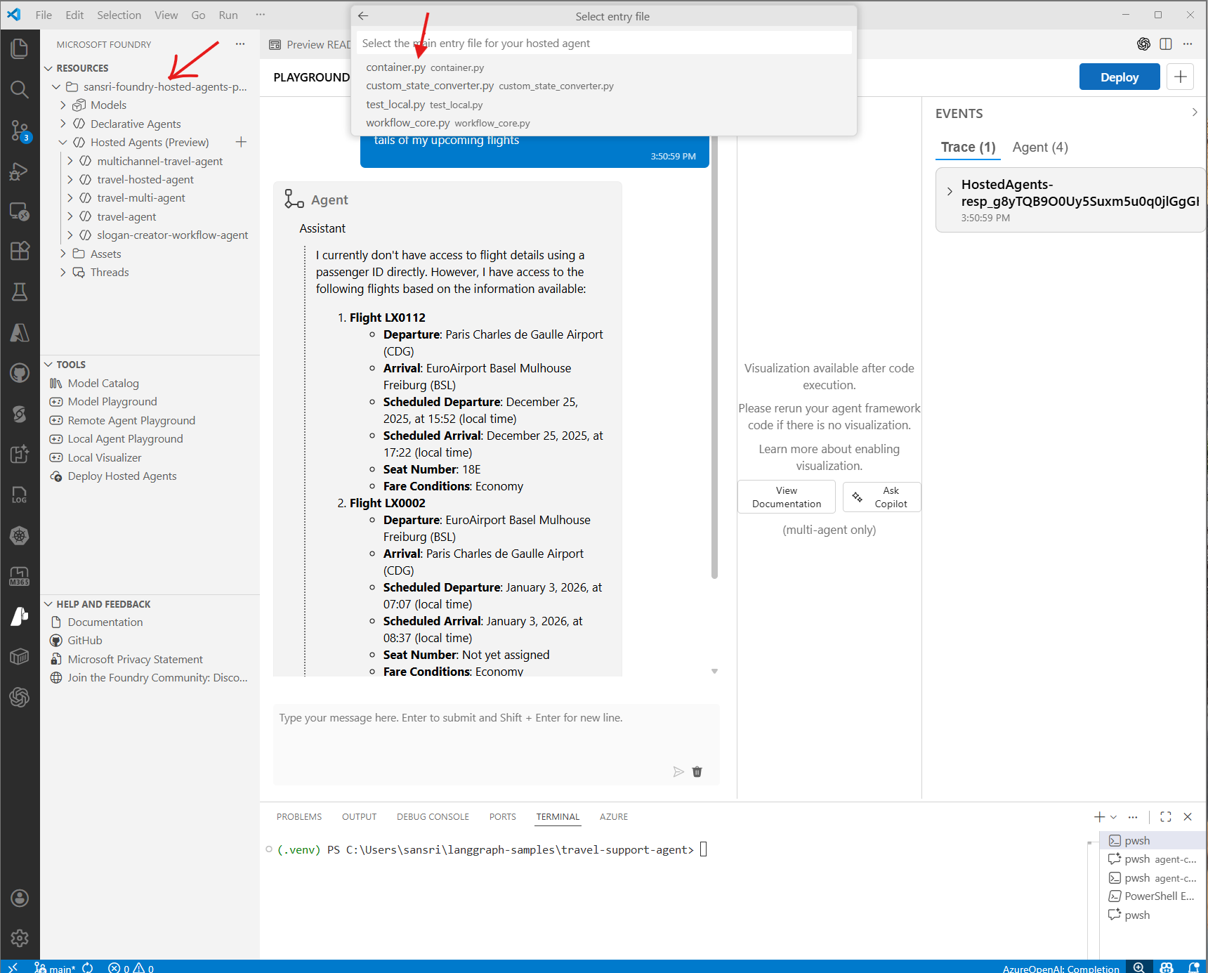Expand the Declarative Agents node
The height and width of the screenshot is (973, 1208).
coord(63,124)
